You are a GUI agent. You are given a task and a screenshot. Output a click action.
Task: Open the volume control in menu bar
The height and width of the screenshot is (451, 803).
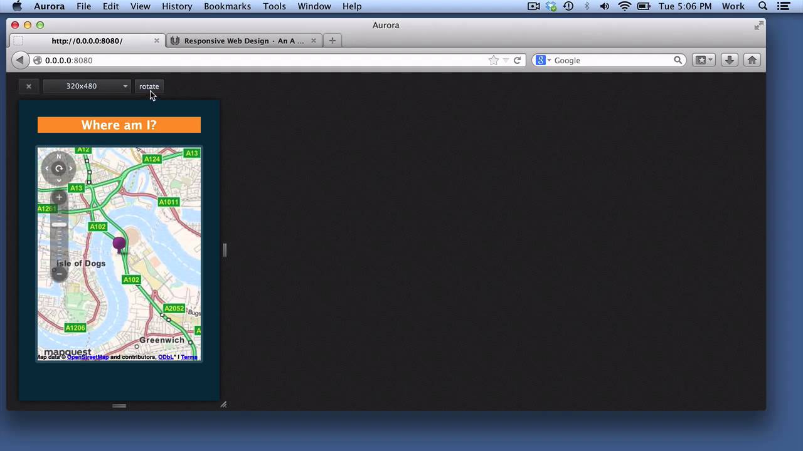[x=605, y=6]
